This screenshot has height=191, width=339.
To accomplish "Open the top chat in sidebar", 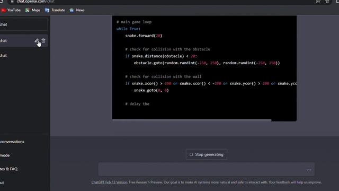I will 24,24.
